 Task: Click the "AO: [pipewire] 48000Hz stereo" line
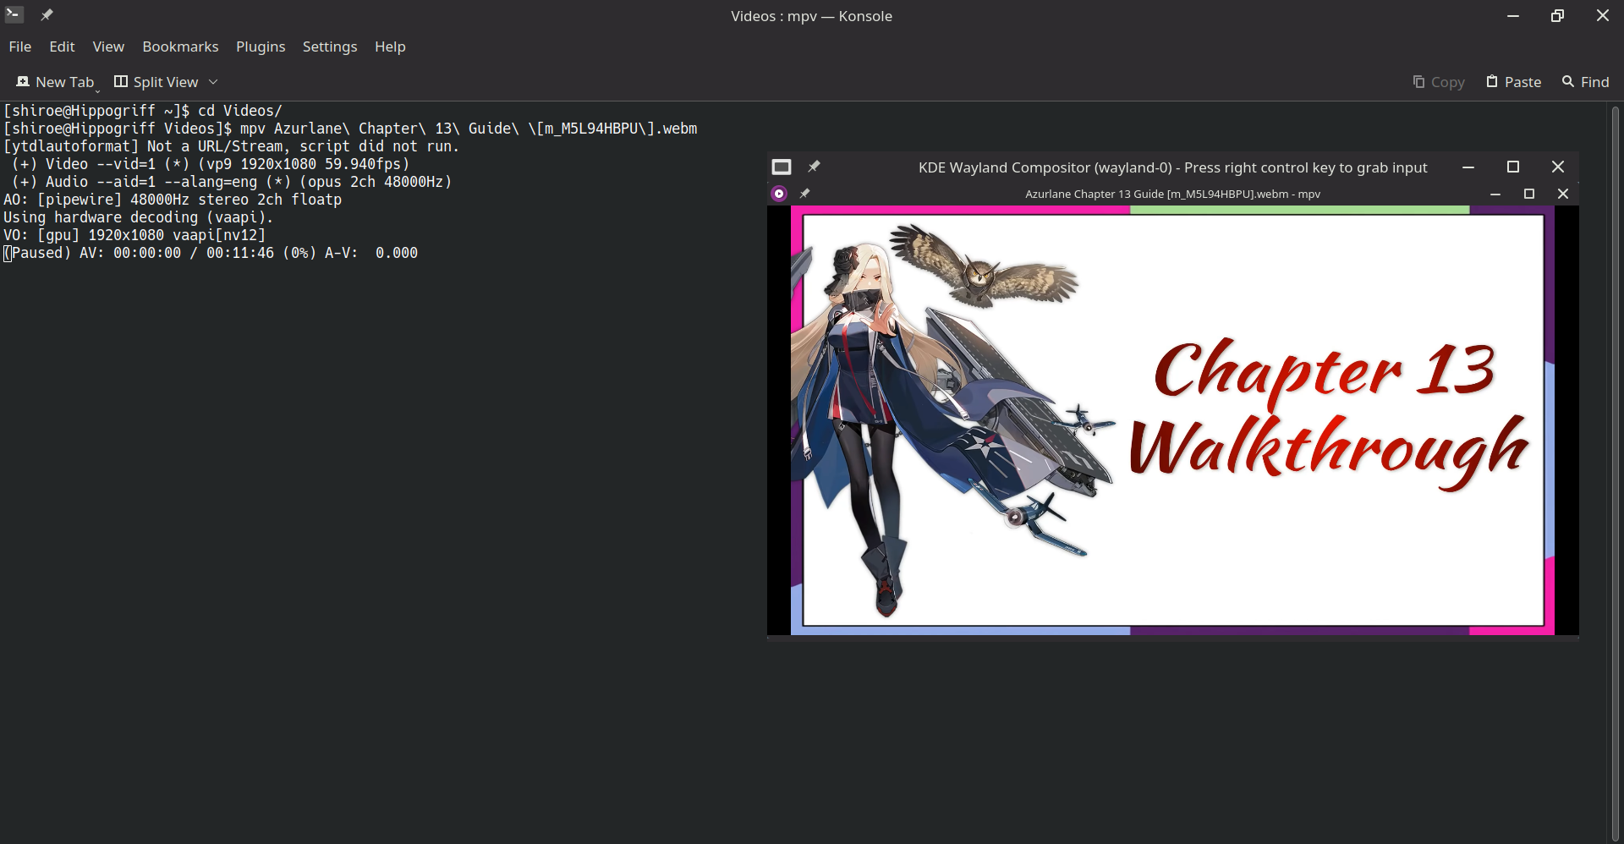[x=173, y=200]
